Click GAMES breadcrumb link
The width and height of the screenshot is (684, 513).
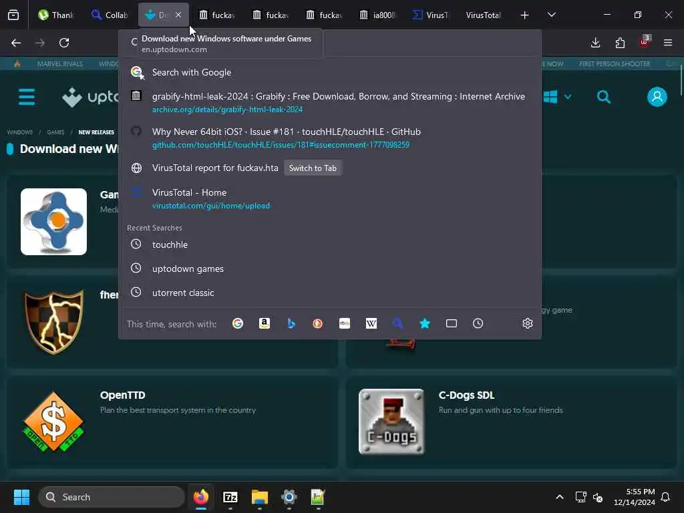pyautogui.click(x=55, y=132)
